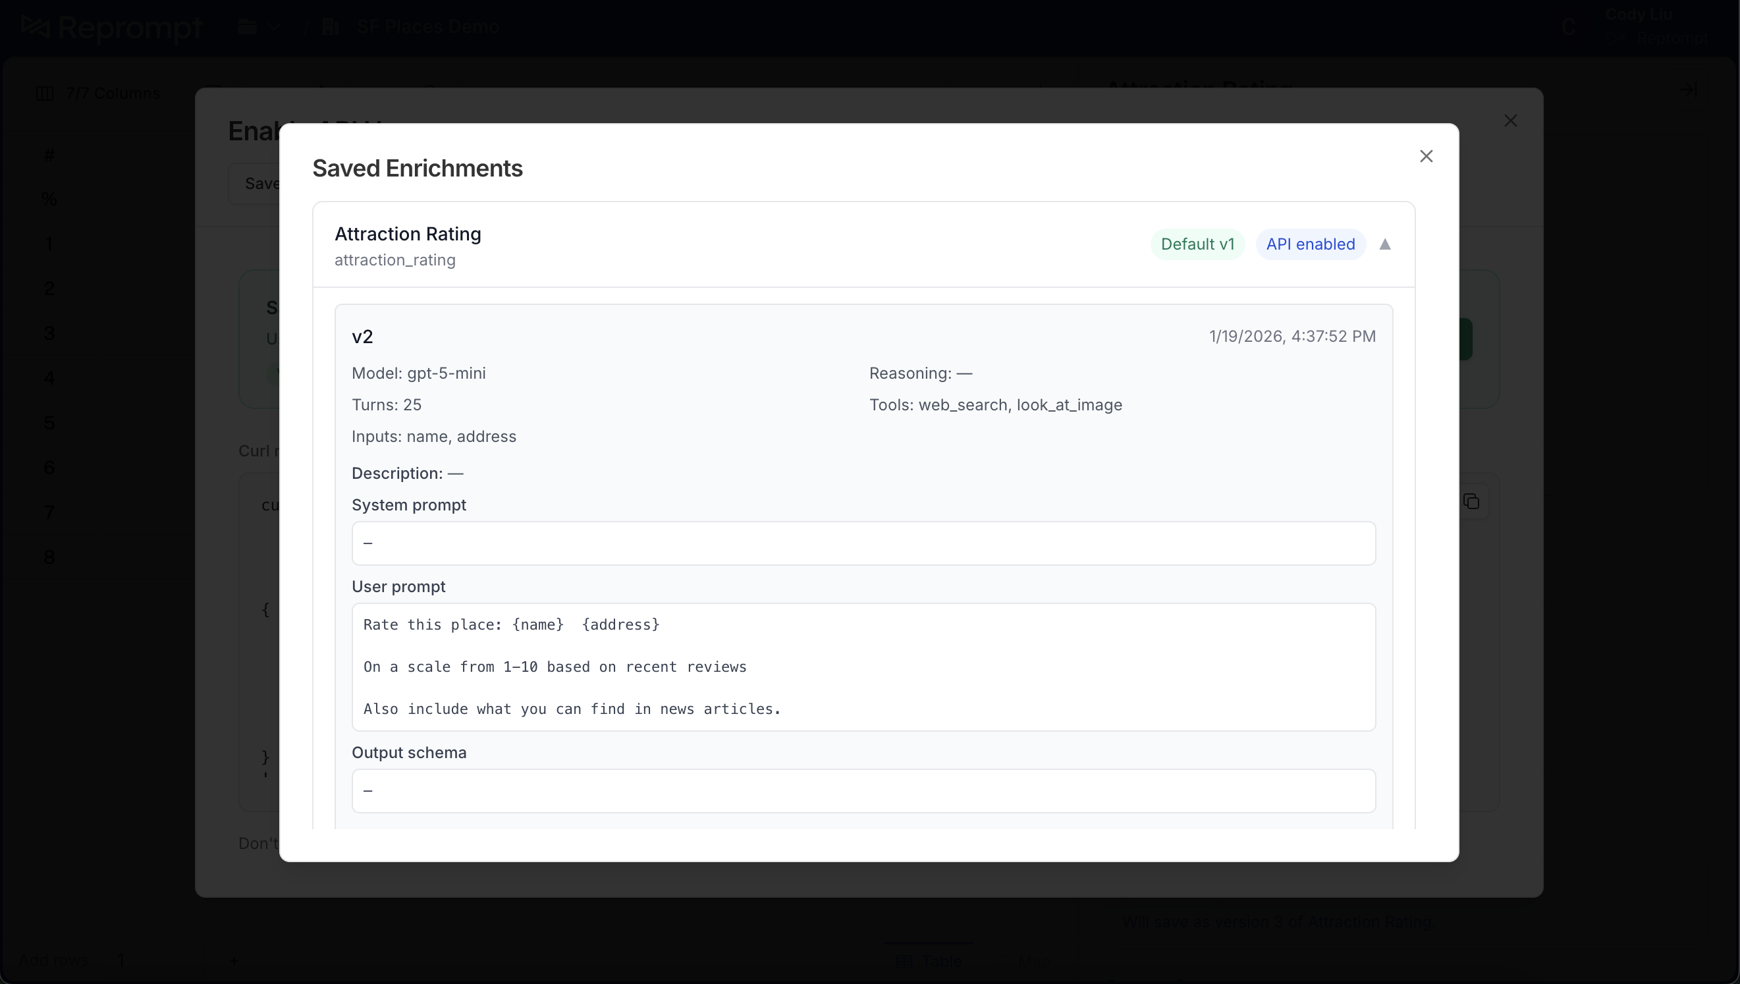Click the API enabled badge

click(1309, 244)
